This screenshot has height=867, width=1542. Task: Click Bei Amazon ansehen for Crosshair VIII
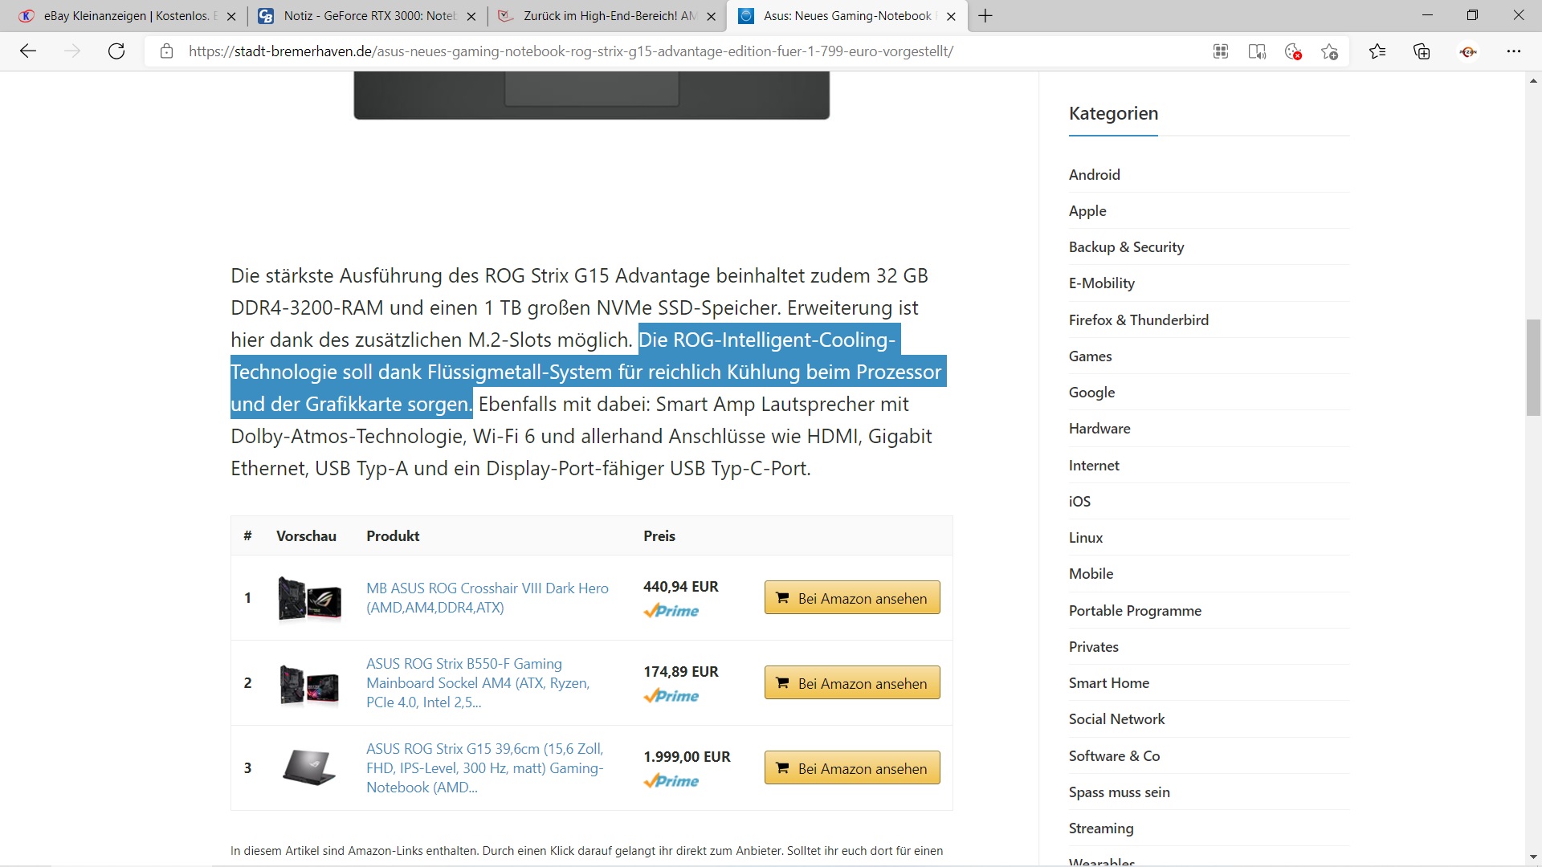tap(852, 598)
